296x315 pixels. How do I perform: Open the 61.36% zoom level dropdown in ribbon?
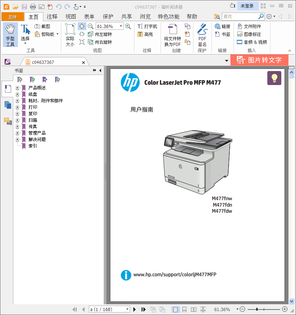pos(121,26)
